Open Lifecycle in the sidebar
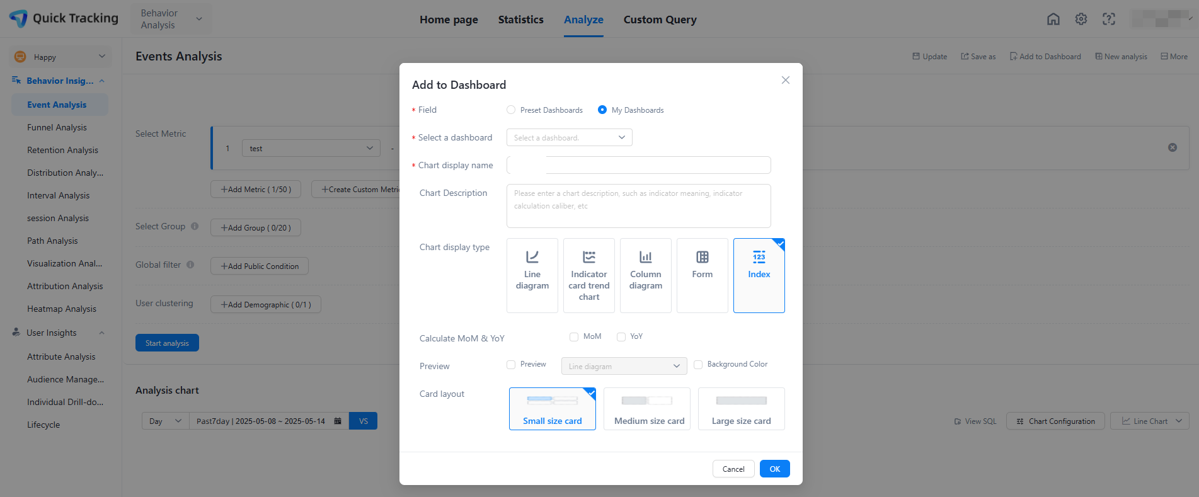This screenshot has width=1199, height=497. pos(43,425)
